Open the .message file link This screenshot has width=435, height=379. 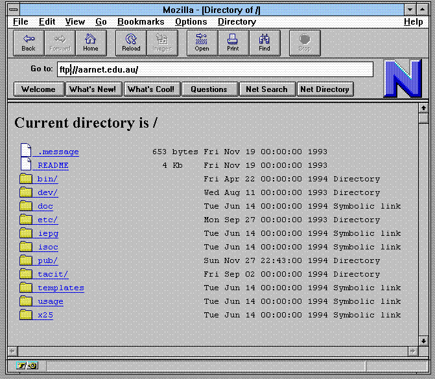58,152
